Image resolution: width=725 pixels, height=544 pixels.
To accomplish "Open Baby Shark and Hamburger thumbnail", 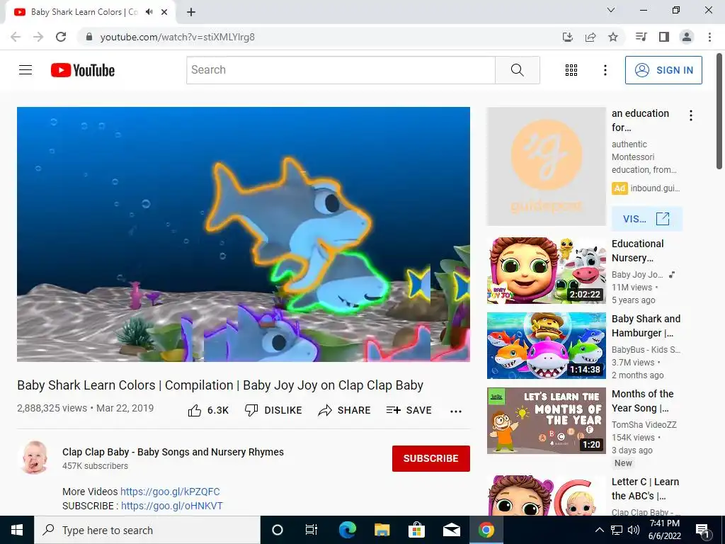I will pyautogui.click(x=546, y=346).
